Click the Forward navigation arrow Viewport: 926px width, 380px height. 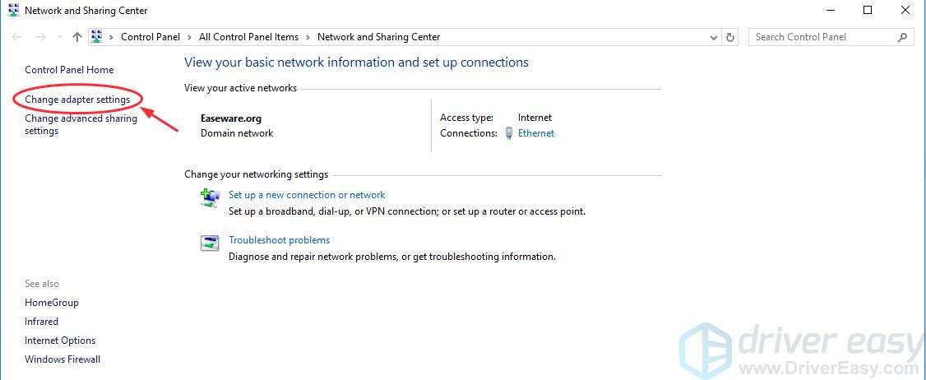(39, 37)
